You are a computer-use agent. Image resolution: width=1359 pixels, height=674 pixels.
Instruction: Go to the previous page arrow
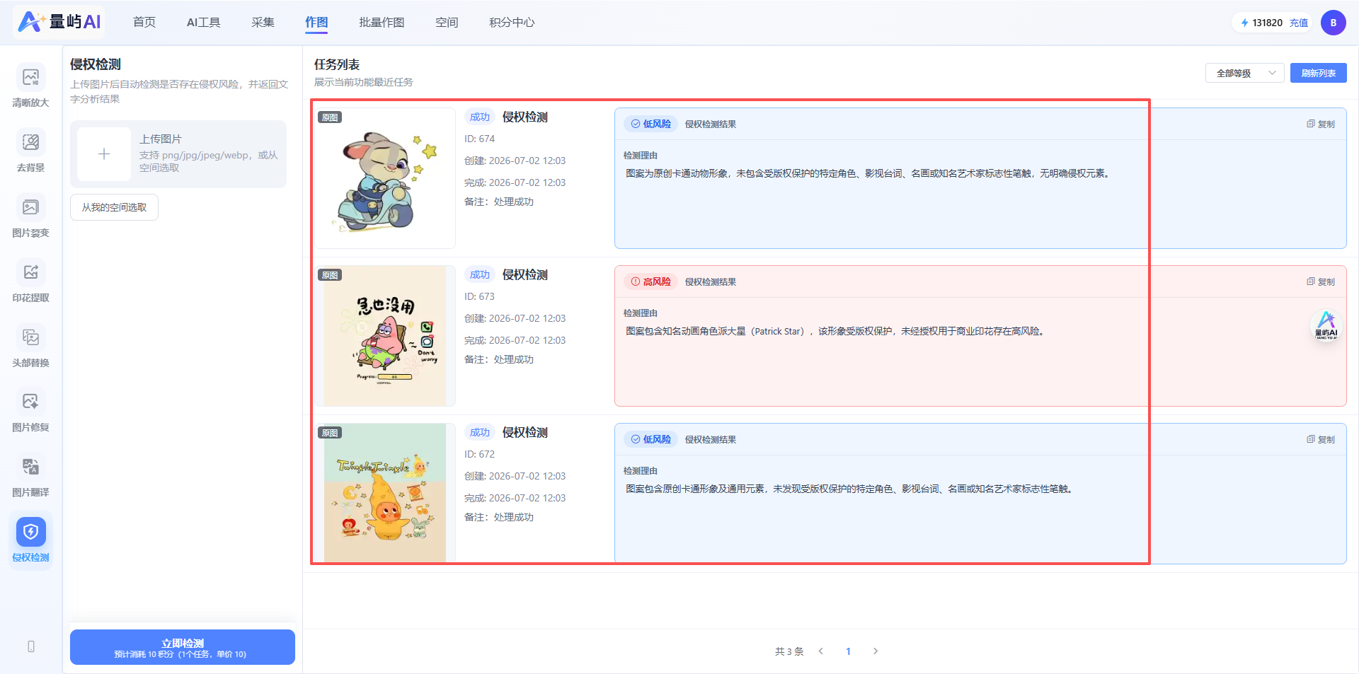coord(821,651)
